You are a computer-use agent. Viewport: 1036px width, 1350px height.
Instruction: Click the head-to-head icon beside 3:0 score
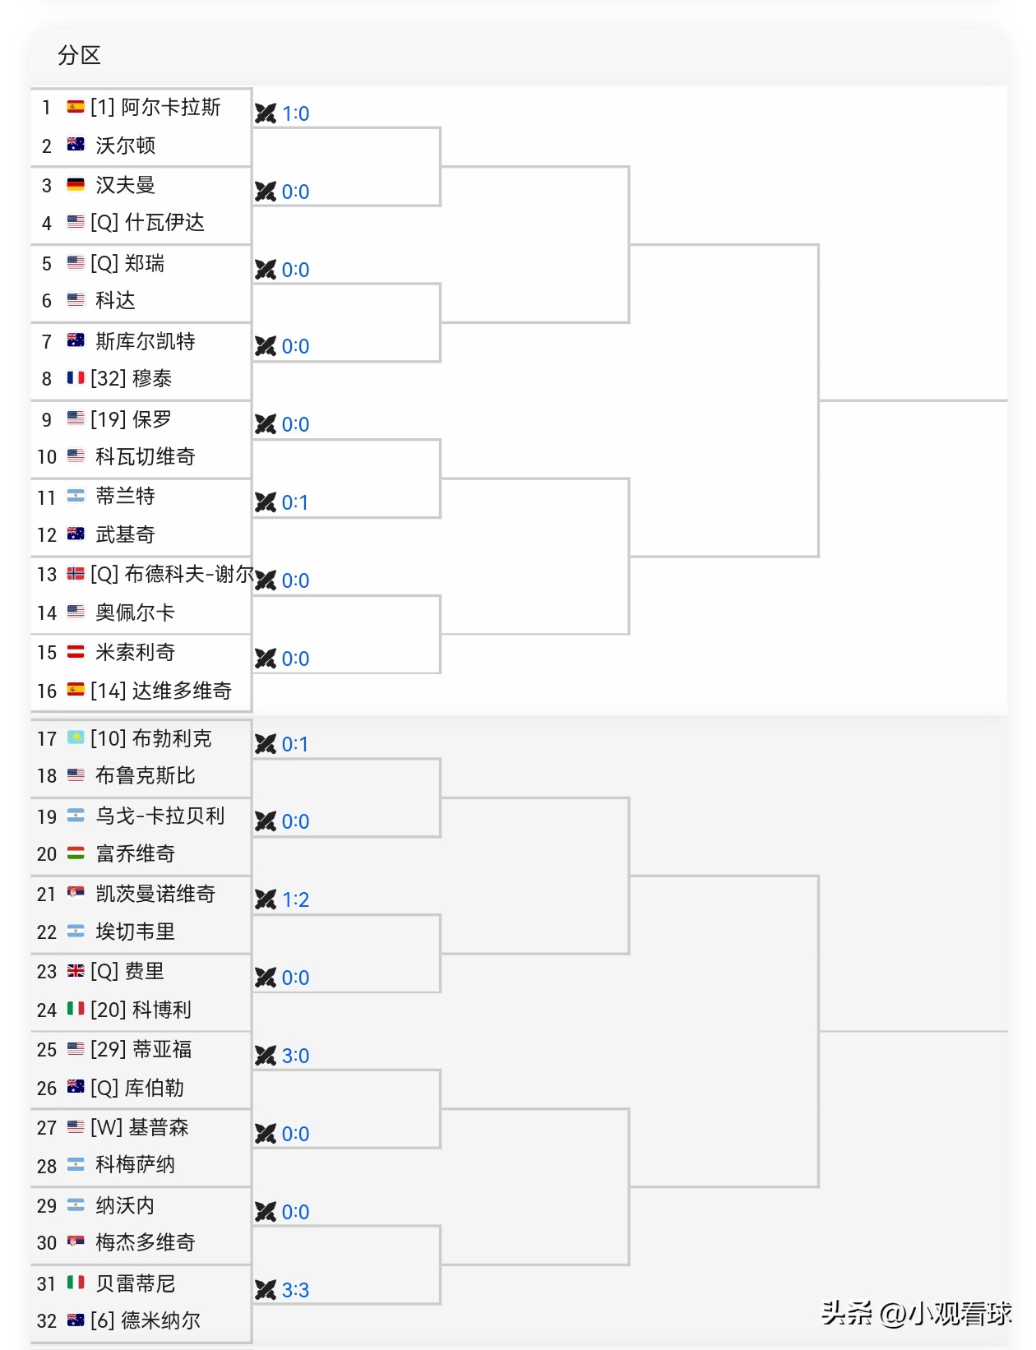click(266, 1056)
